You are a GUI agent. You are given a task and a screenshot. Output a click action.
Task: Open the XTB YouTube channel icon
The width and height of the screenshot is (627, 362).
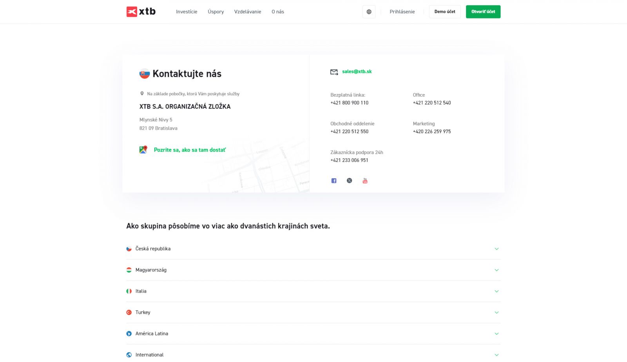[365, 181]
